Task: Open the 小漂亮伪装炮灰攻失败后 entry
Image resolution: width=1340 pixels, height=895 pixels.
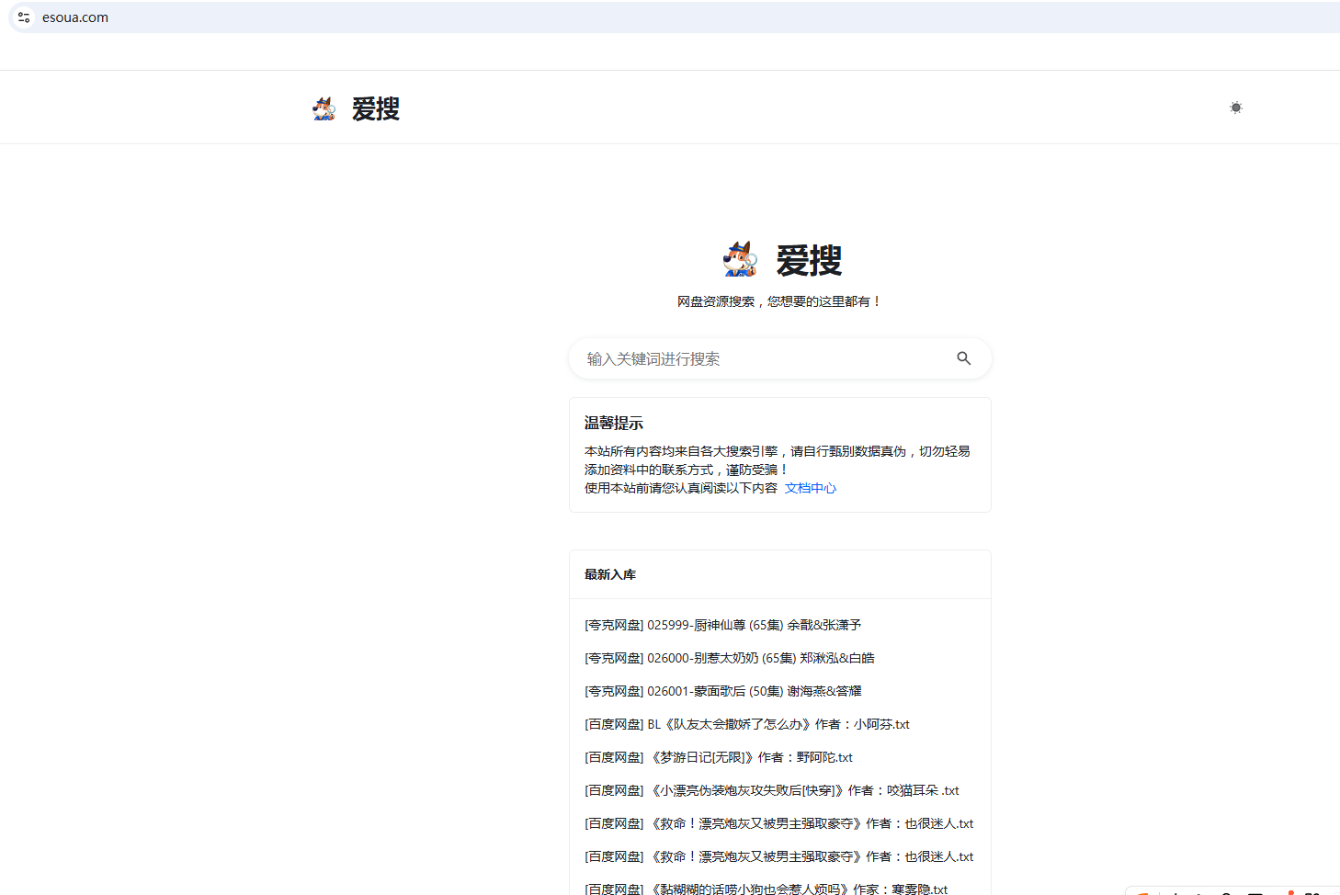Action: coord(771,789)
